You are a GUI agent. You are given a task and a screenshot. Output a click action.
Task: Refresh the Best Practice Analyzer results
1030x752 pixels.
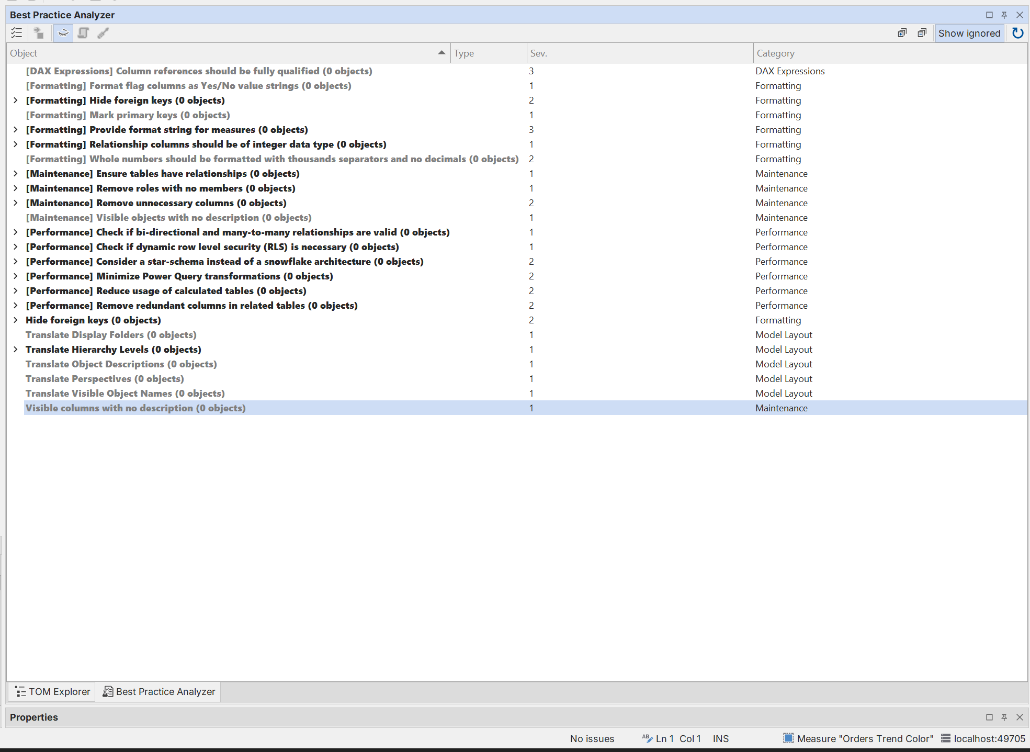tap(1017, 33)
